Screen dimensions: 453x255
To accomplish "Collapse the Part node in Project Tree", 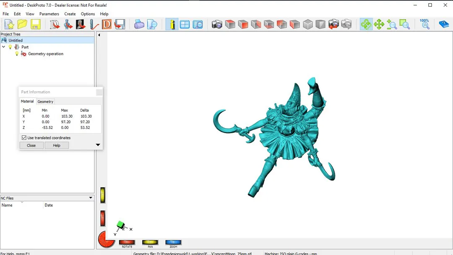I will (3, 47).
